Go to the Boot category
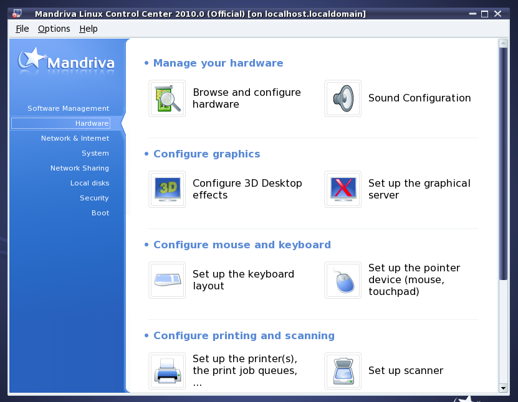This screenshot has height=402, width=518. (100, 213)
